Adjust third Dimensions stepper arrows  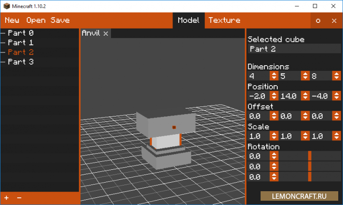(x=337, y=76)
